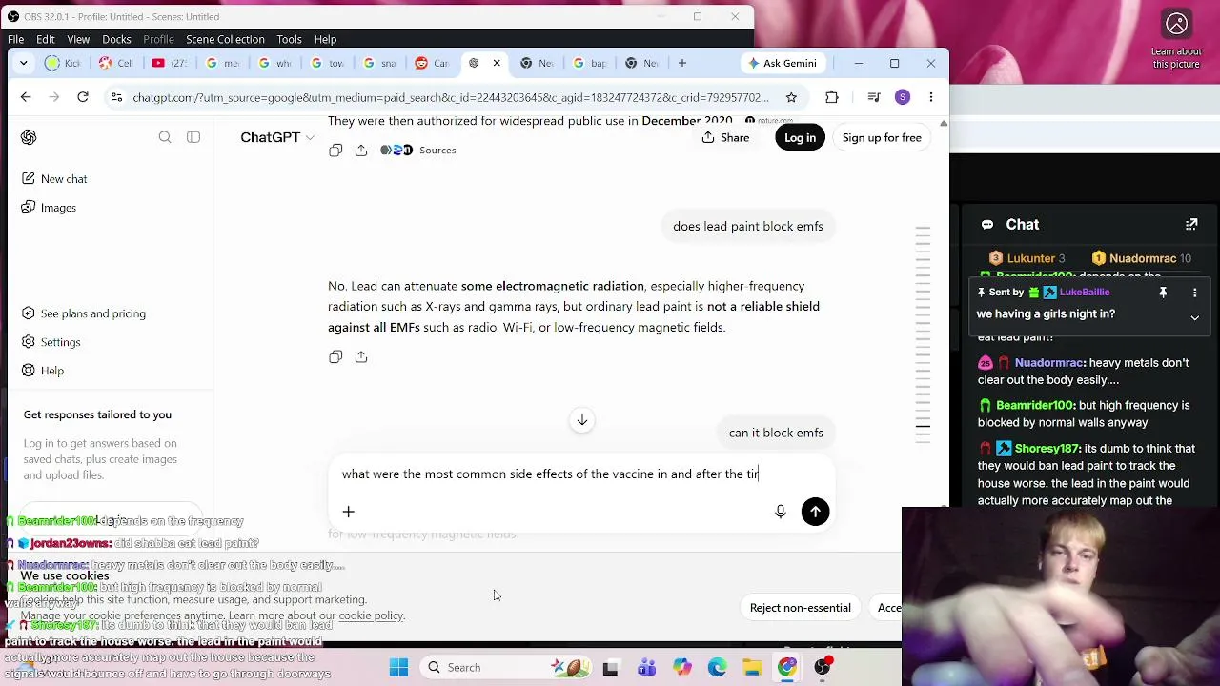This screenshot has height=686, width=1220.
Task: Open Microsoft Teams from the taskbar
Action: pos(646,668)
